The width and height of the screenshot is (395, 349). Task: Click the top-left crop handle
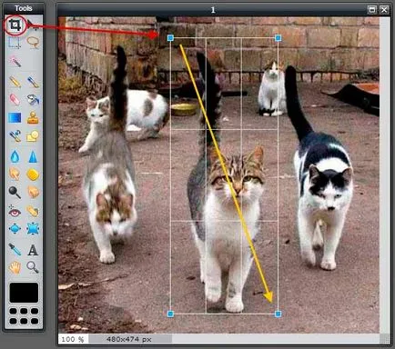pos(170,38)
